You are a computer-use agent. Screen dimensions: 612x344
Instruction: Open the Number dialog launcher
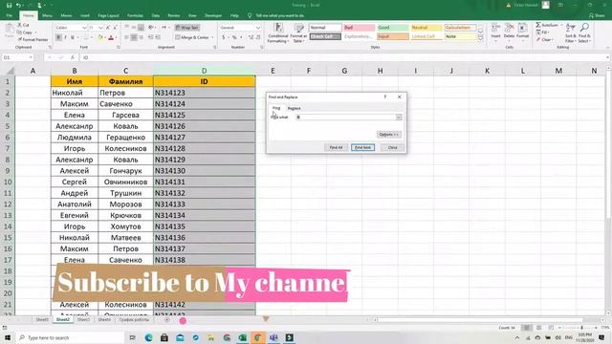[x=261, y=47]
